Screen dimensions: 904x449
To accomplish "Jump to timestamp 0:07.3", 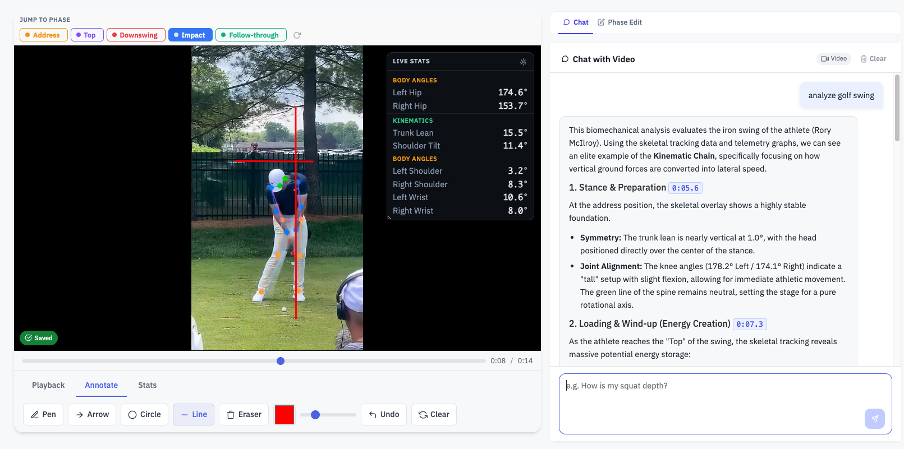I will [750, 325].
